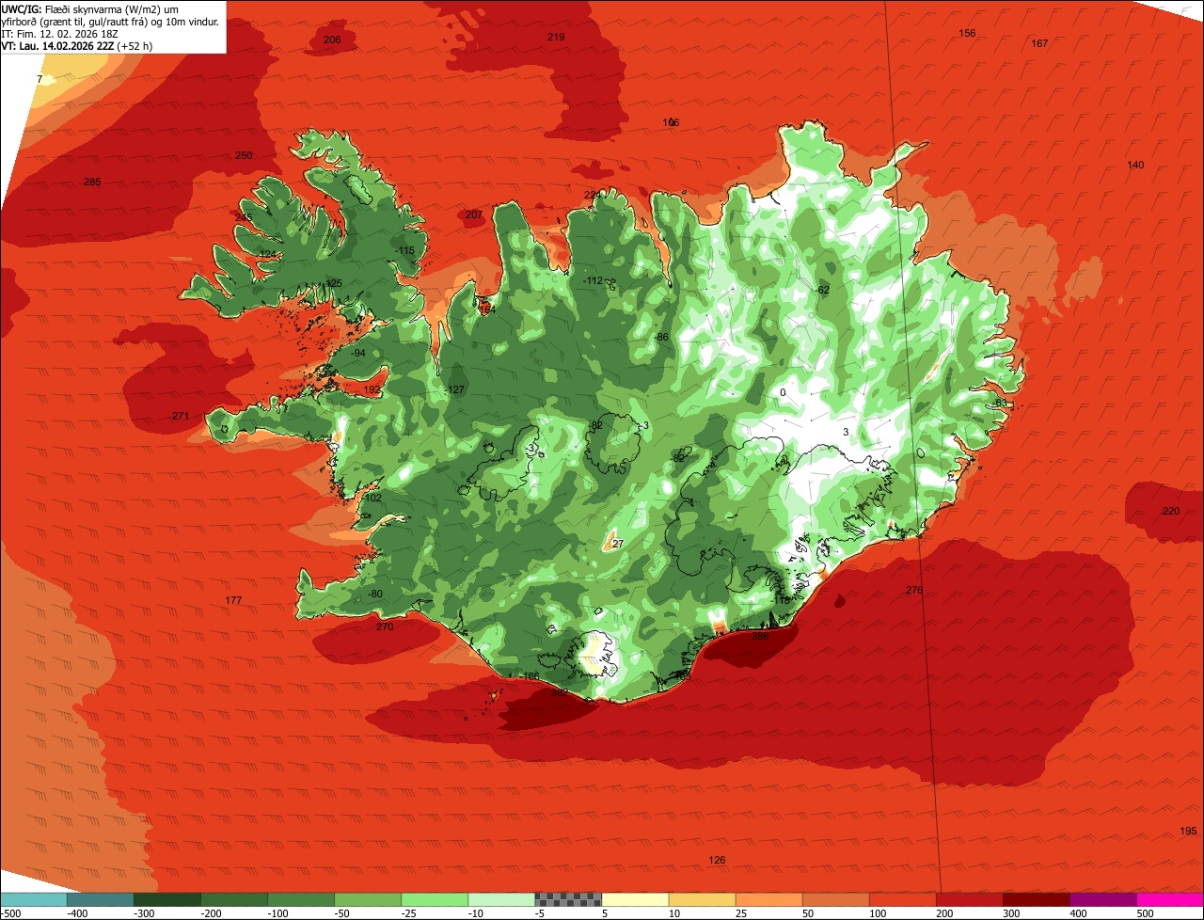The width and height of the screenshot is (1204, 920).
Task: Click the value -86 in the north-central highlands
Action: (x=661, y=337)
